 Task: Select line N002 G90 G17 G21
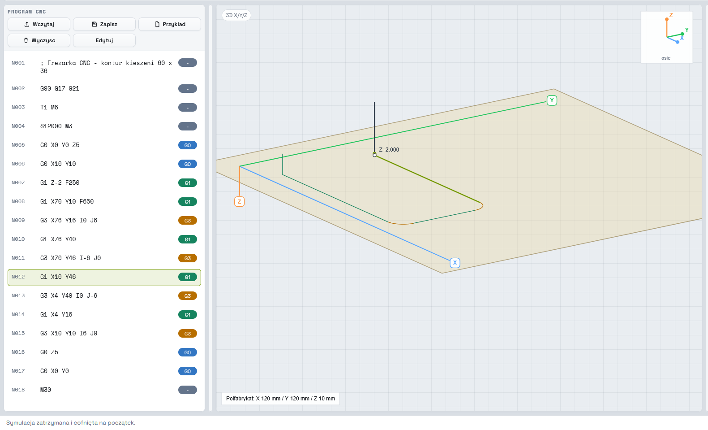(104, 89)
